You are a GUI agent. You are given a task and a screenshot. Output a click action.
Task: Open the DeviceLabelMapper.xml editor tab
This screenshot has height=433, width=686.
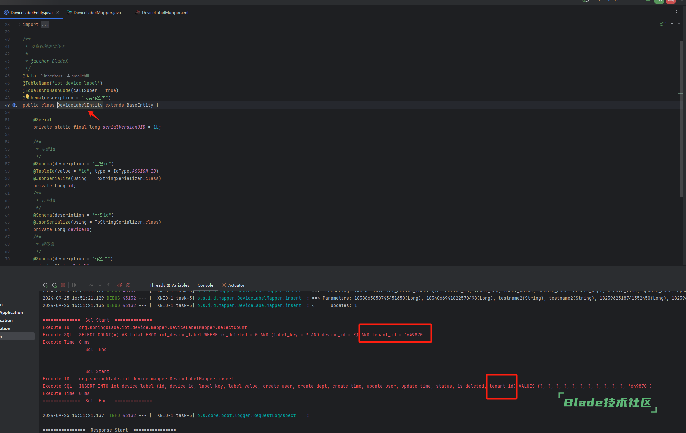pos(162,12)
